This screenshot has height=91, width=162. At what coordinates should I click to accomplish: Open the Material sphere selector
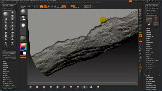(23, 39)
